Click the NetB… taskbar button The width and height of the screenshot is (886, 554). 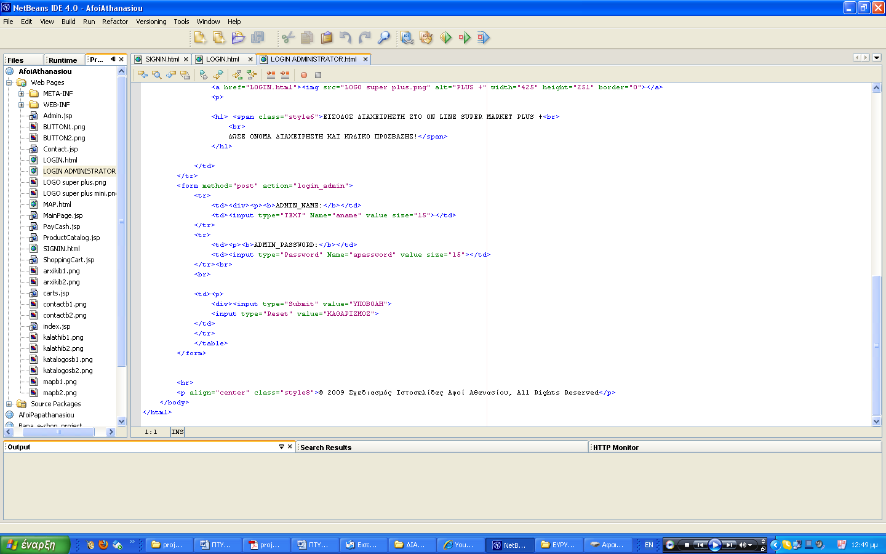click(x=509, y=545)
